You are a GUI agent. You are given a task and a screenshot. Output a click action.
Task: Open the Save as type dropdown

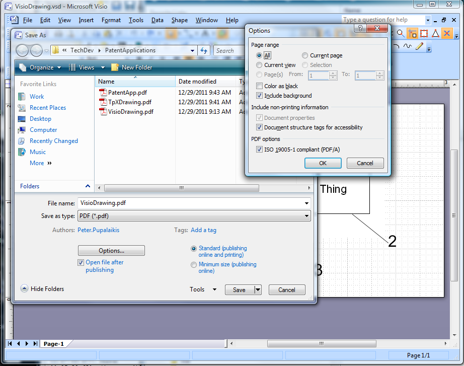tap(194, 216)
